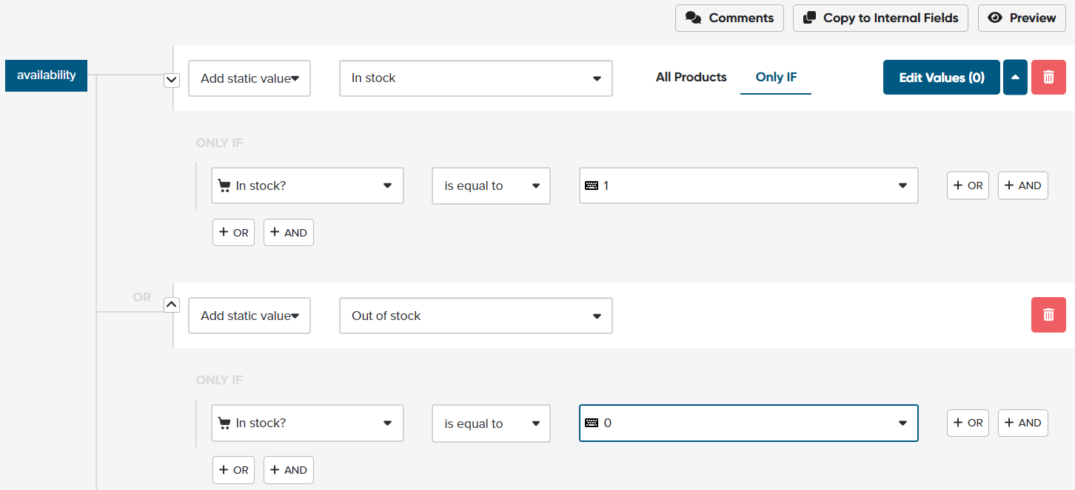Click the availability field label
The height and width of the screenshot is (490, 1075).
(46, 75)
